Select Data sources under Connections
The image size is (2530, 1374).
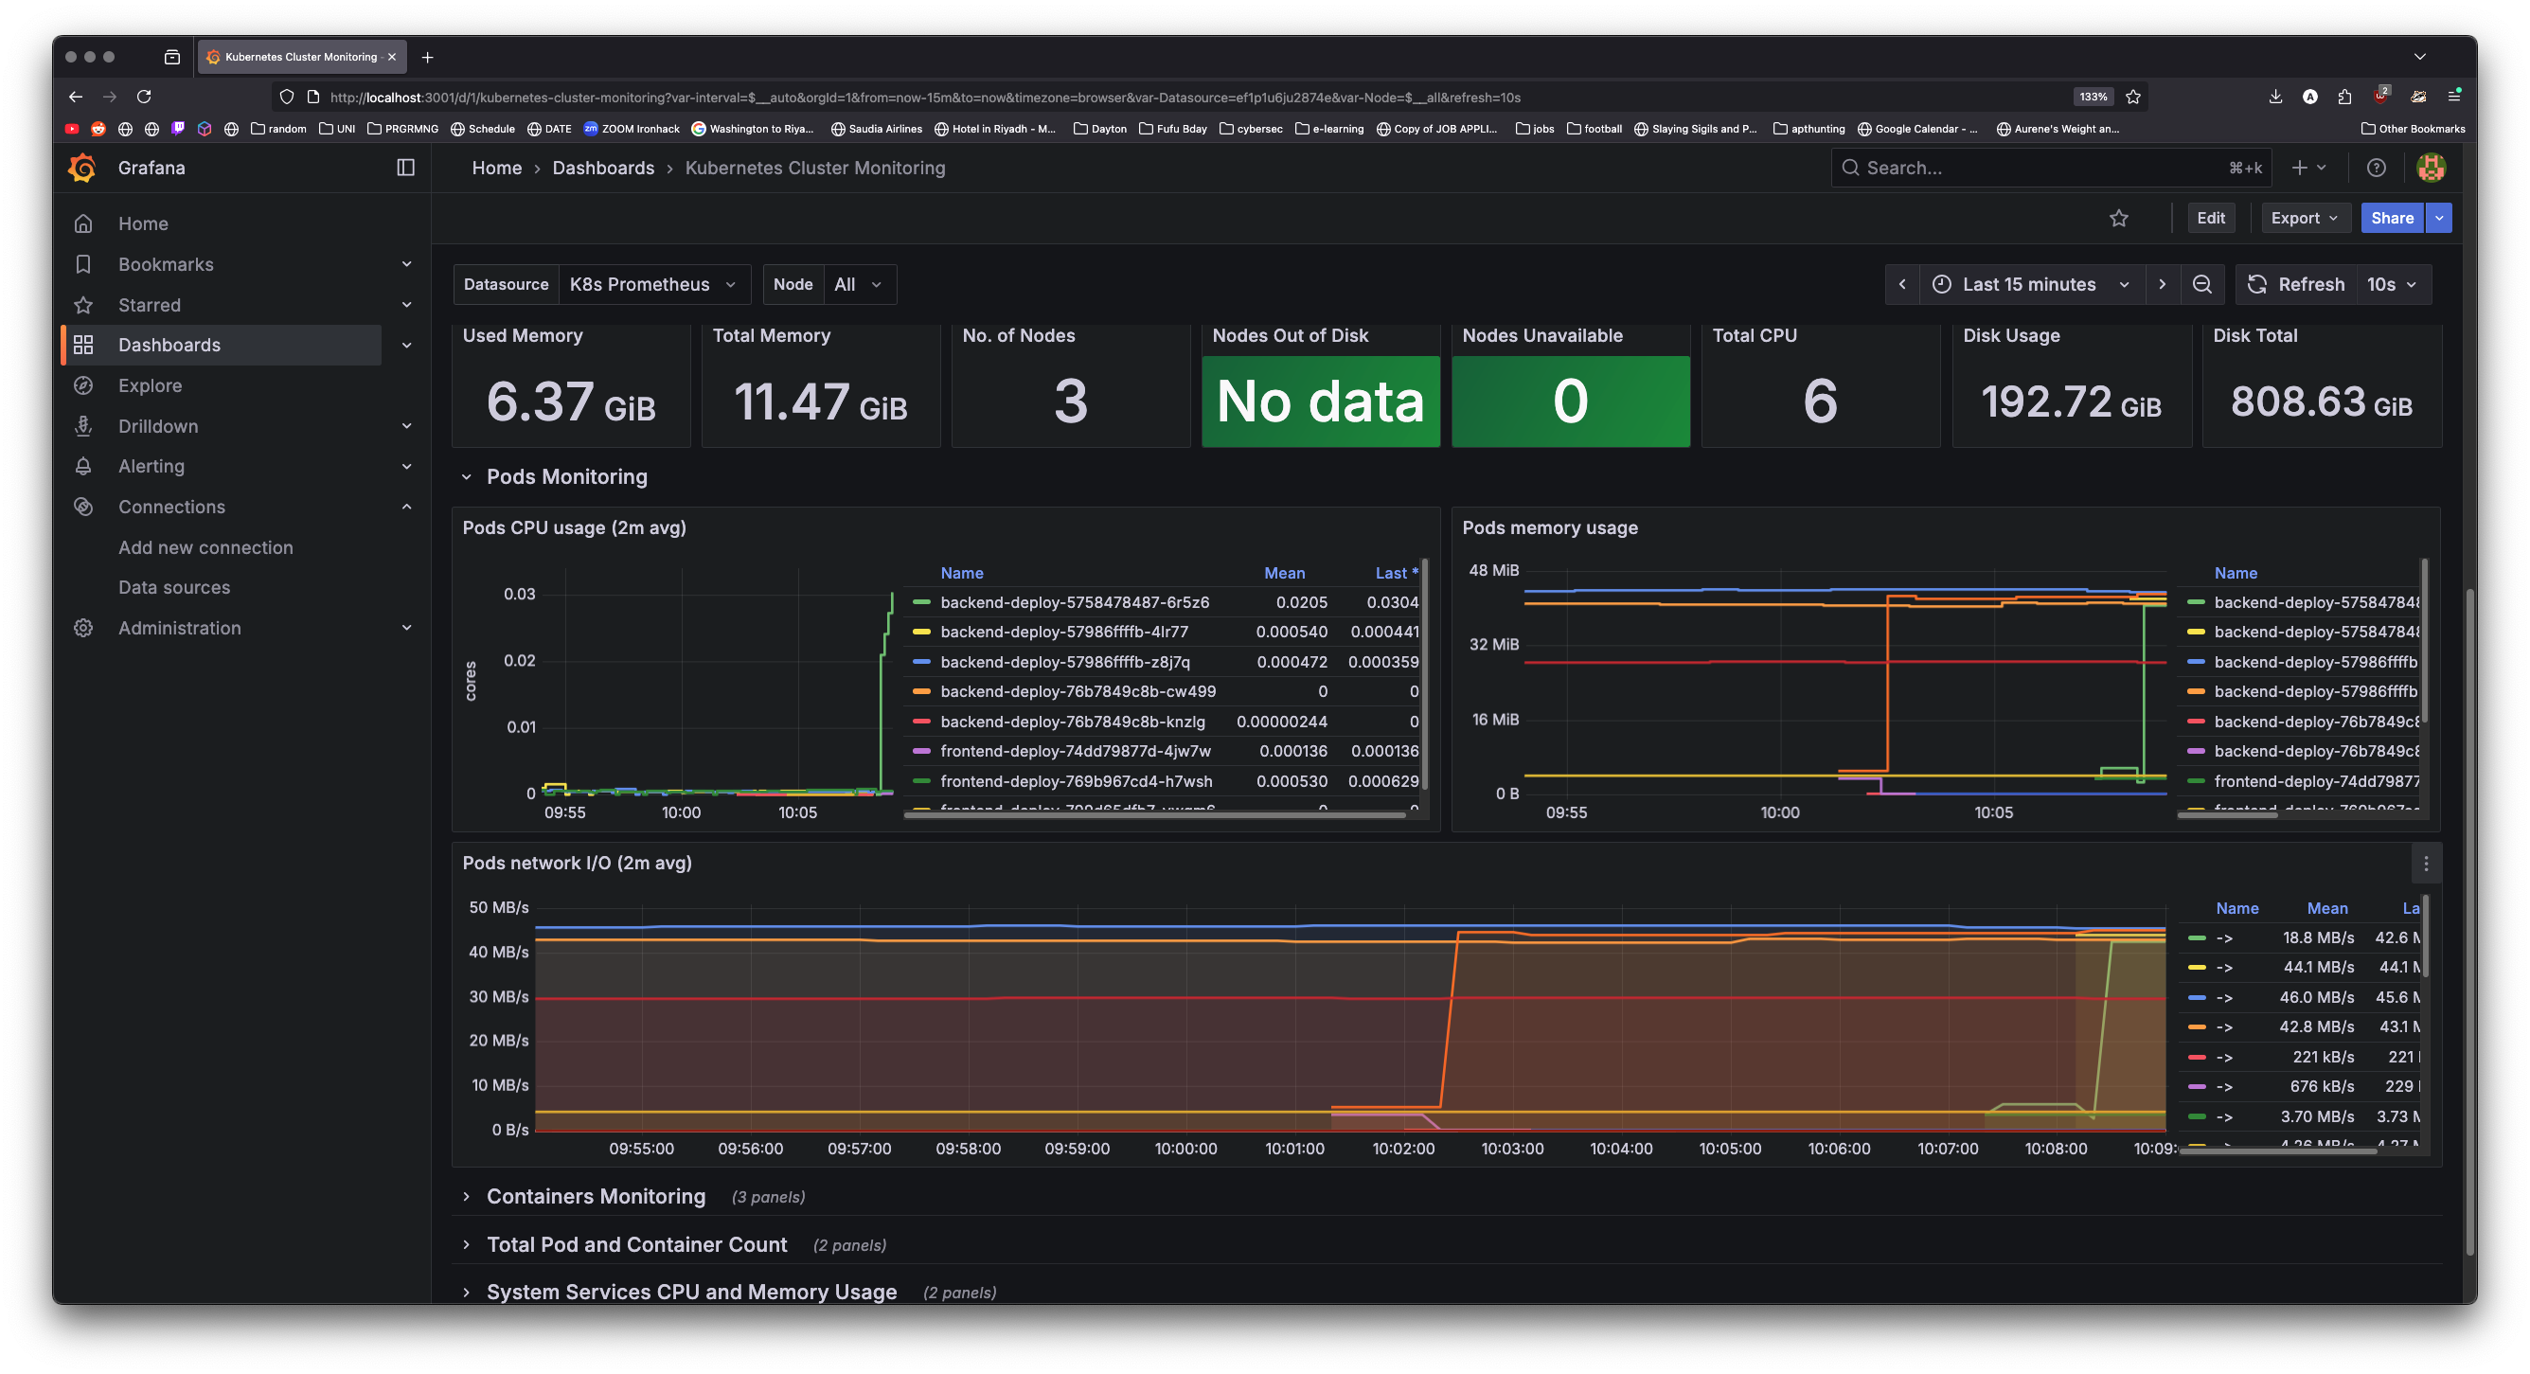174,587
